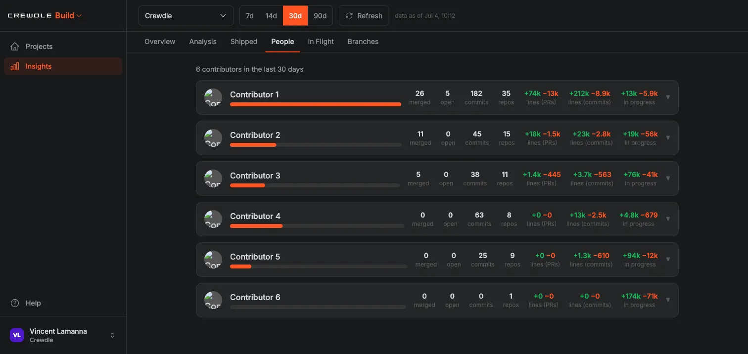Screen dimensions: 748x354
Task: Switch to the In Flight tab
Action: pyautogui.click(x=321, y=42)
